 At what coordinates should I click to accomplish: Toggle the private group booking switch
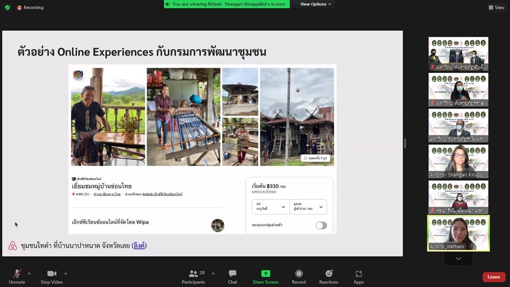tap(321, 225)
